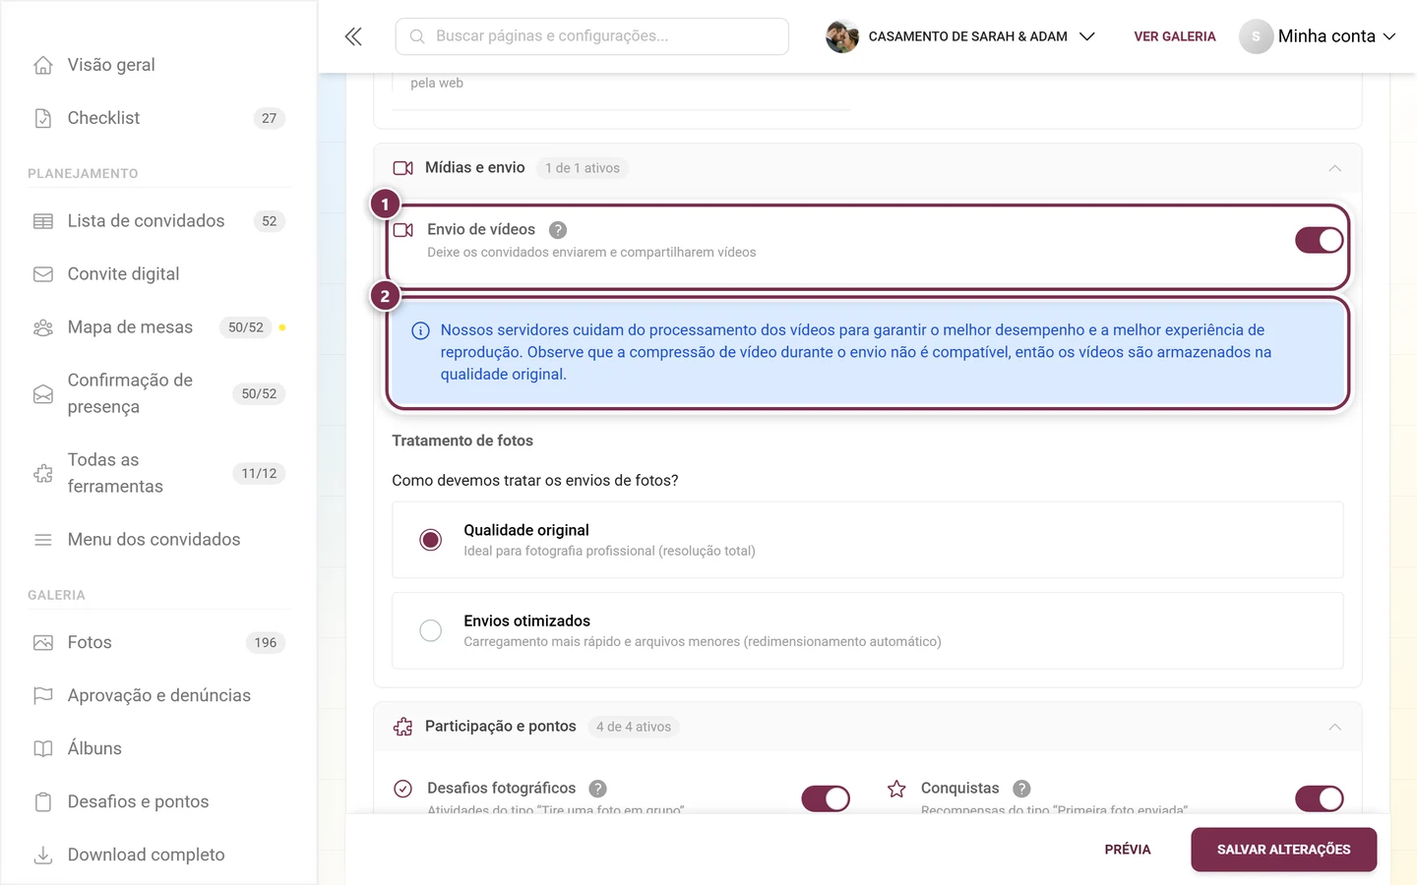Disable the Envio de vídeos toggle

(1319, 240)
